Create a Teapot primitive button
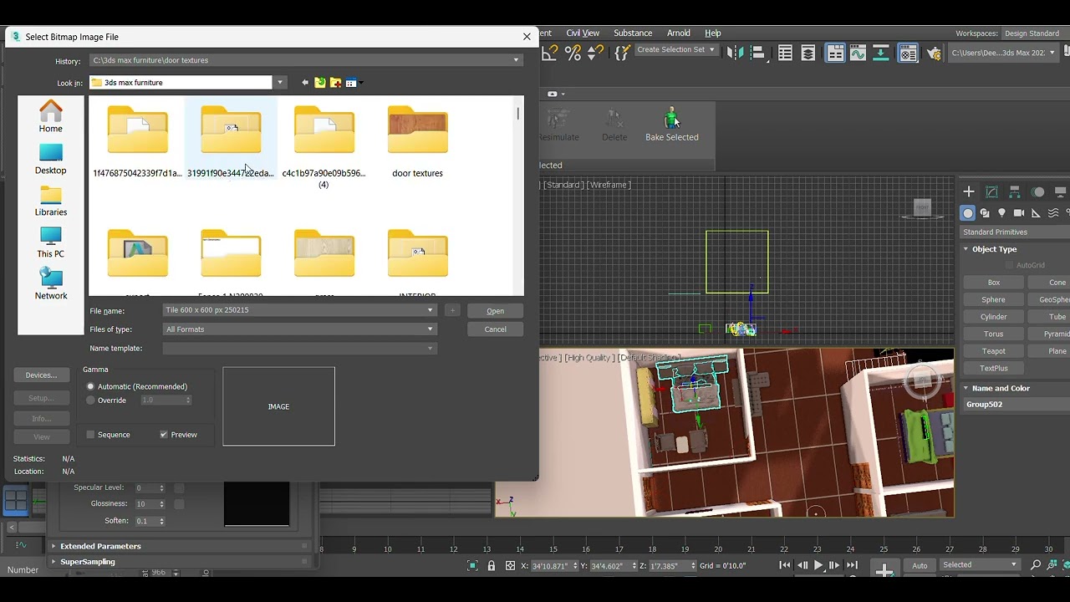 tap(994, 351)
